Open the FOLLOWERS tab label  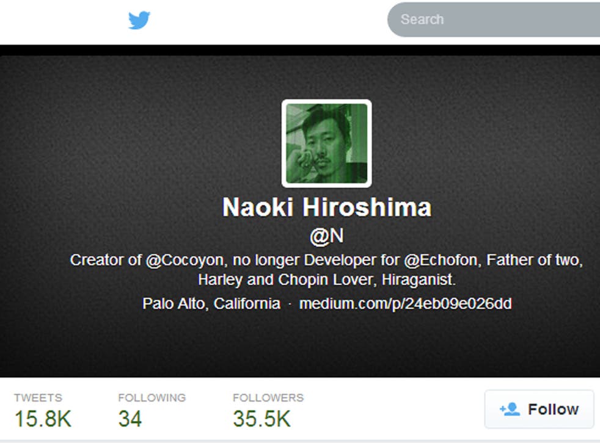tap(268, 397)
